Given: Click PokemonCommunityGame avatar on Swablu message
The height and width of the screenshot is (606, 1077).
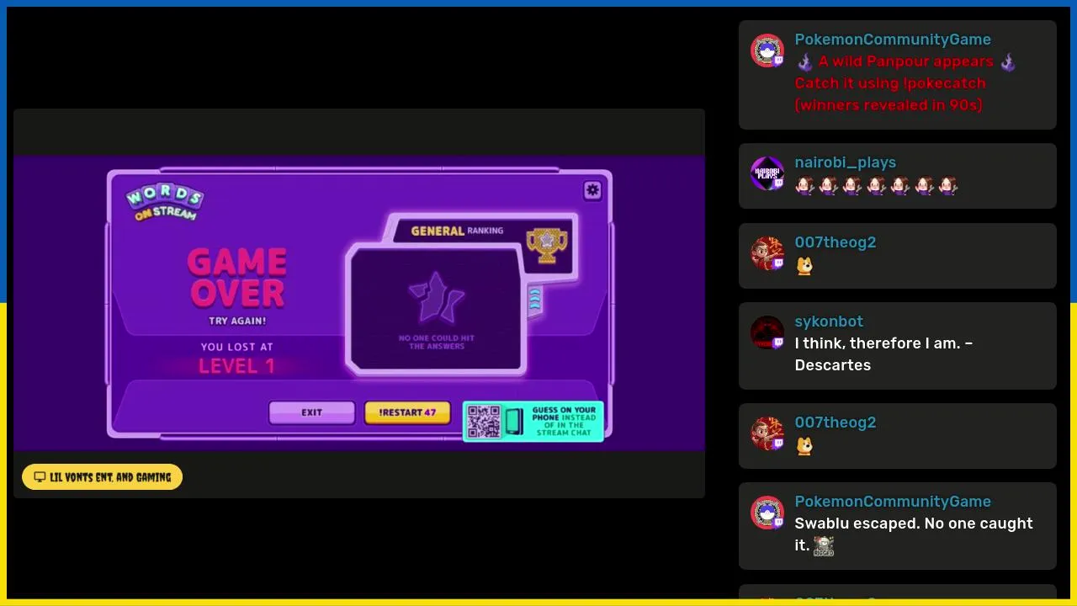Looking at the screenshot, I should pos(767,513).
